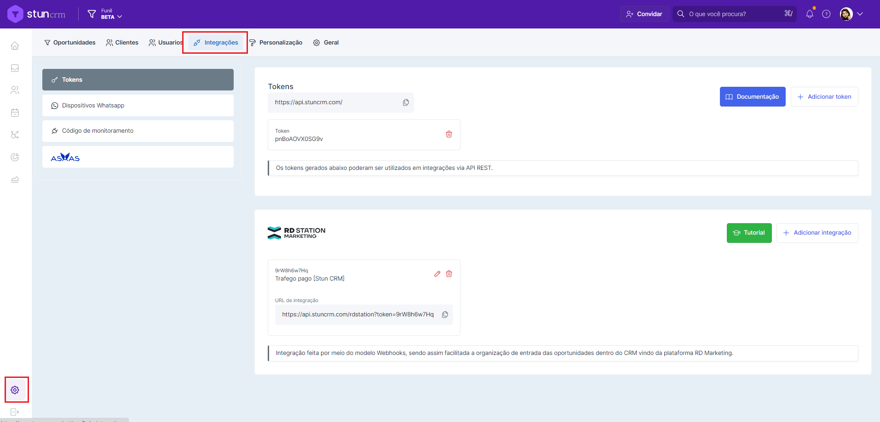Open settings gear in left sidebar

[x=15, y=390]
